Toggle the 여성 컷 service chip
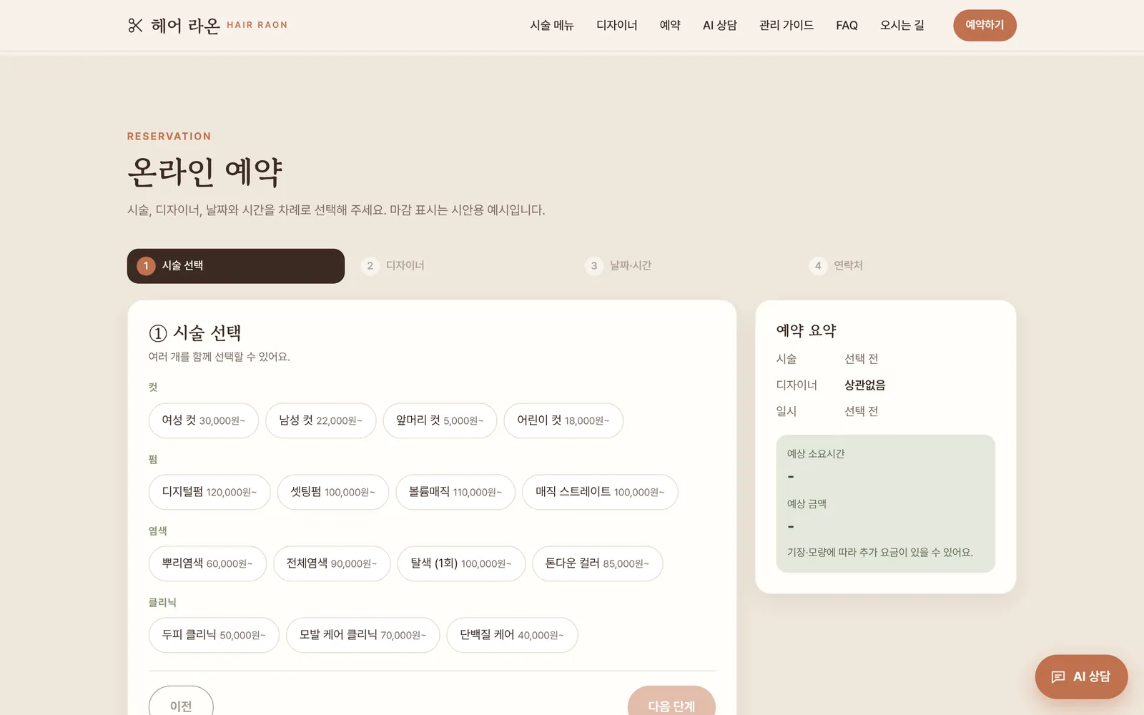This screenshot has height=715, width=1144. (204, 420)
